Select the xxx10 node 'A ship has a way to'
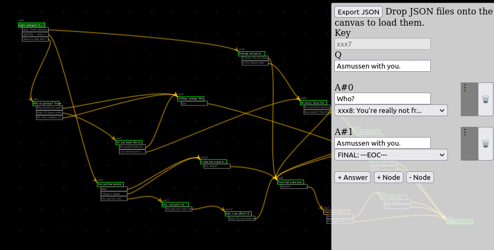Image resolution: width=494 pixels, height=250 pixels. [213, 162]
